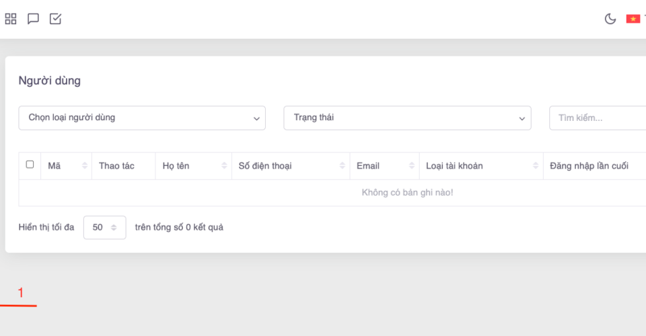Focus the Tìm kiếm search field
Viewport: 646px width, 336px height.
click(x=599, y=118)
